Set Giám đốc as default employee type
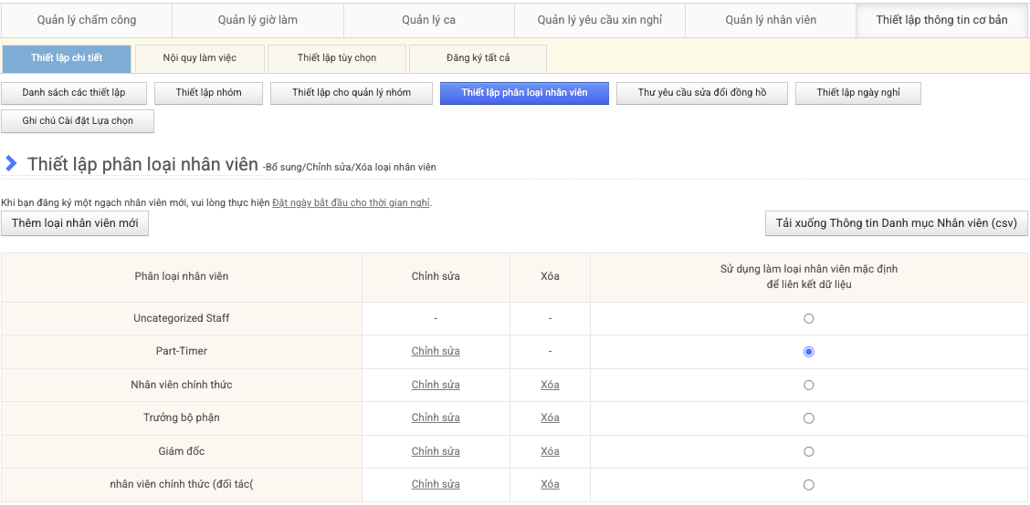This screenshot has width=1030, height=505. tap(808, 452)
